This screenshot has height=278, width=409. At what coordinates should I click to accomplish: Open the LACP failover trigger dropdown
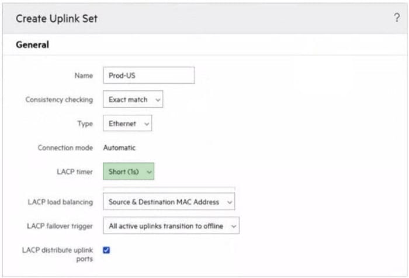[171, 226]
